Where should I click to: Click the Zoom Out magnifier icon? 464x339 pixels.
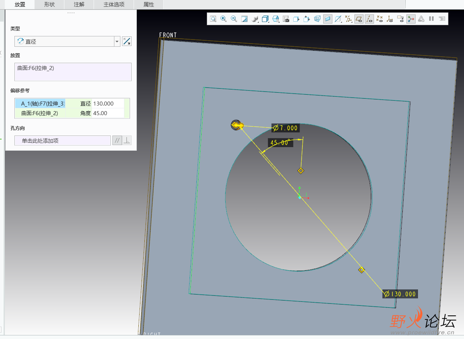[234, 19]
